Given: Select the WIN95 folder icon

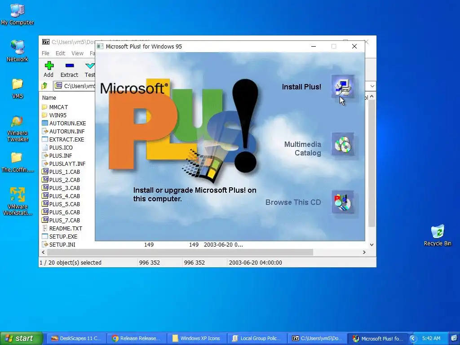Looking at the screenshot, I should pos(44,115).
